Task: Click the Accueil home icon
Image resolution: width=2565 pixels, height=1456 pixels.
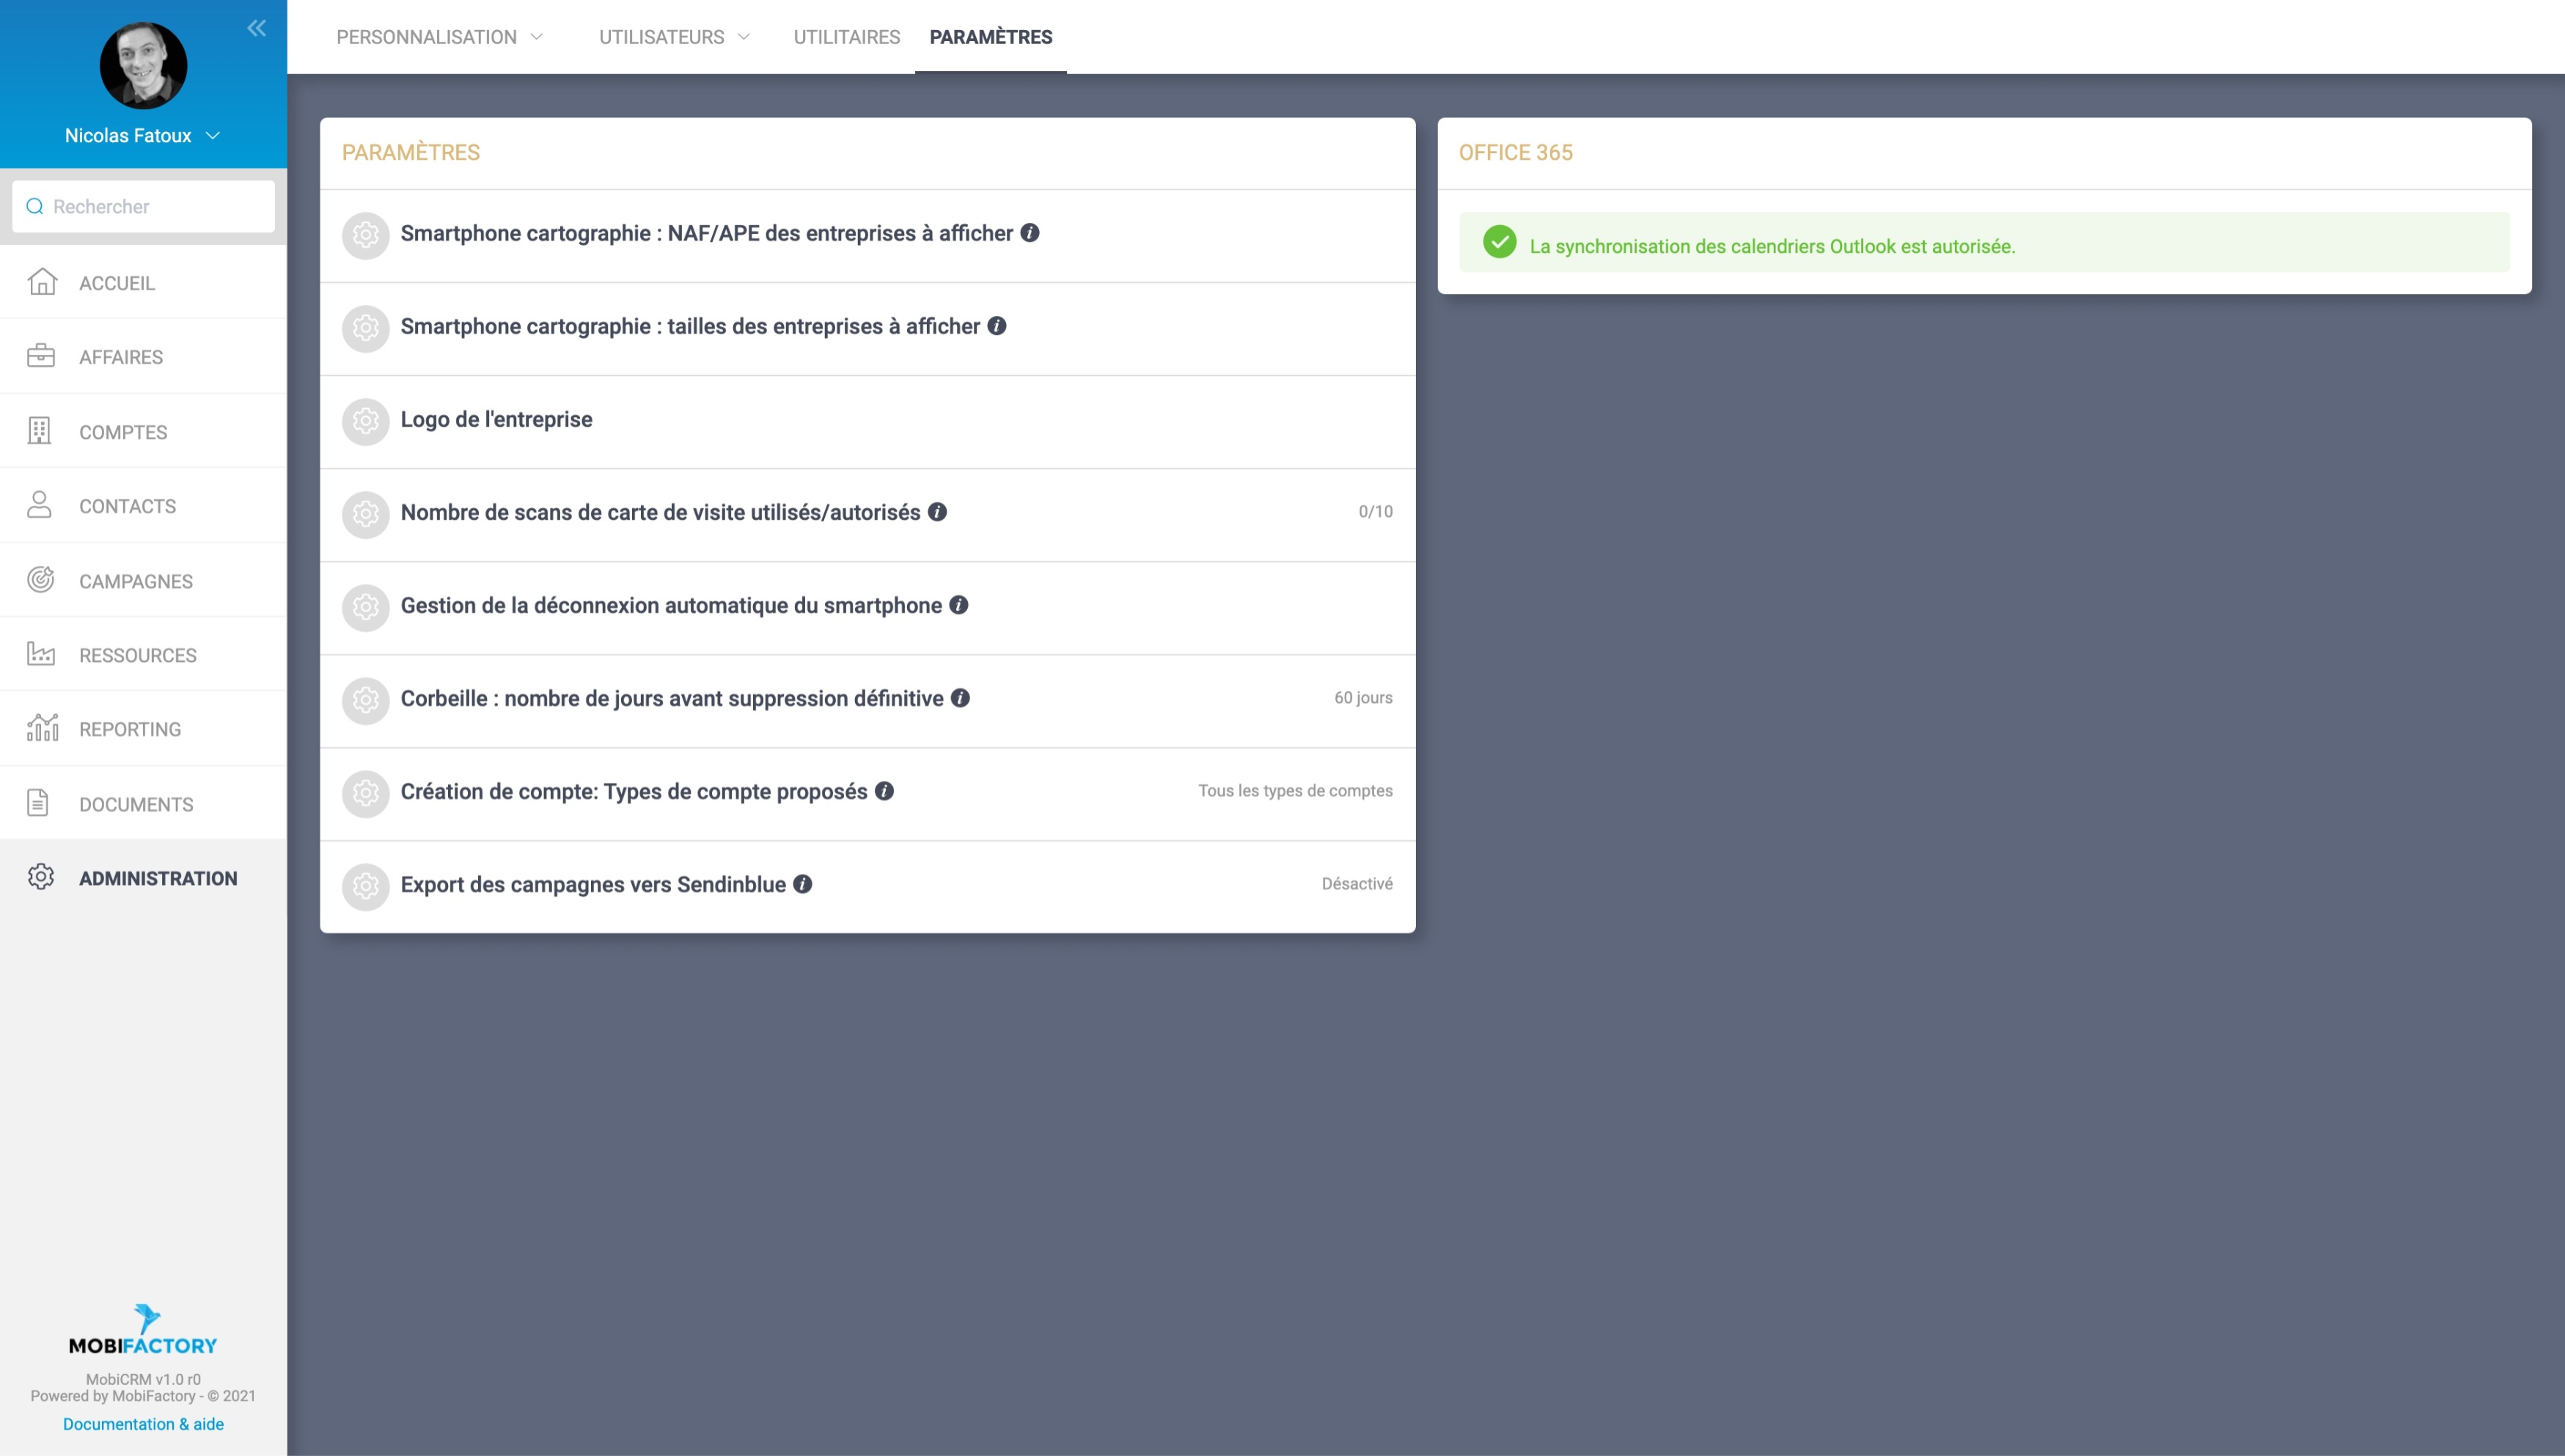Action: click(41, 282)
